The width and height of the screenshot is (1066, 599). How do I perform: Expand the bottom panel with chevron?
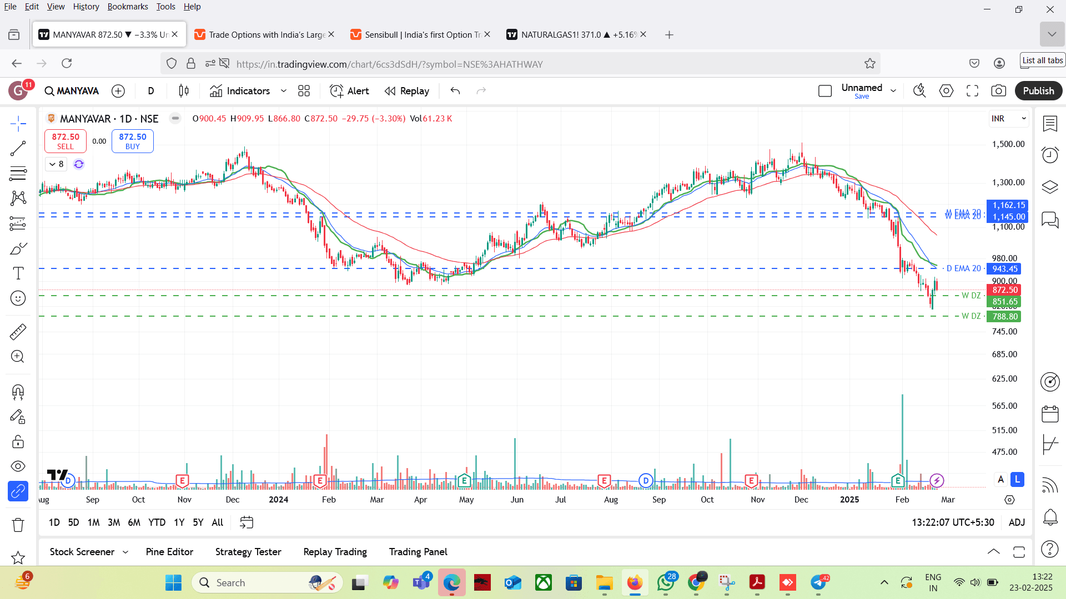[x=994, y=552]
